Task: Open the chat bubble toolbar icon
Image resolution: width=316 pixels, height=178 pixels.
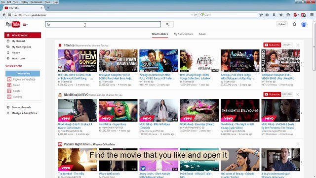Action: coord(288,15)
